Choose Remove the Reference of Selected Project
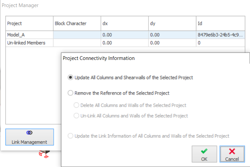This screenshot has height=167, width=250. point(71,93)
